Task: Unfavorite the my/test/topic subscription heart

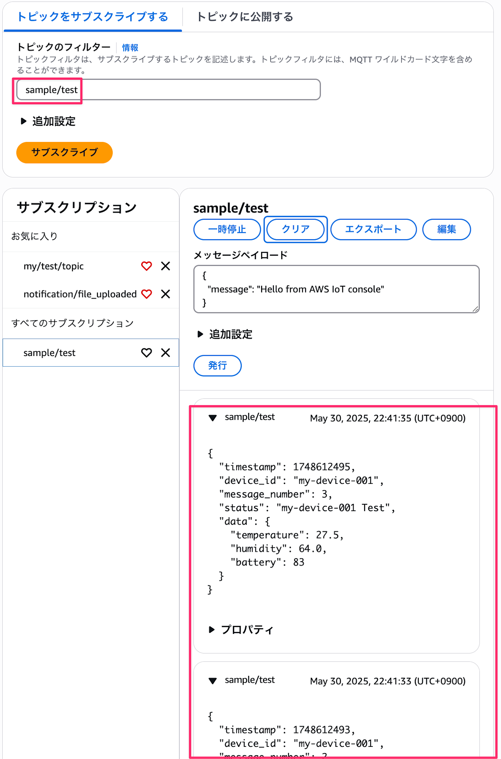Action: (147, 266)
